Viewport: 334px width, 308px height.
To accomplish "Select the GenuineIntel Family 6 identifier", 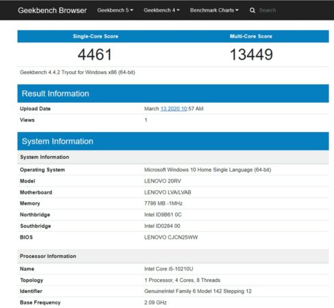I will tap(198, 292).
